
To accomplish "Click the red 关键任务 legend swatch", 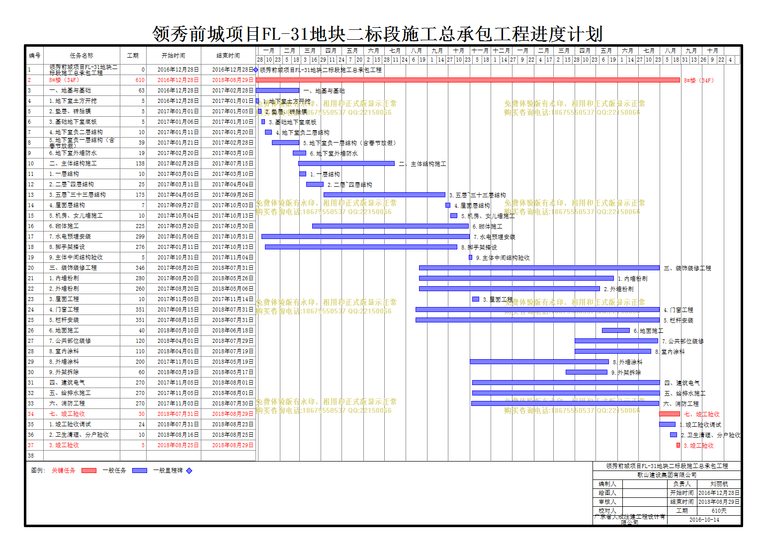I will pos(89,471).
